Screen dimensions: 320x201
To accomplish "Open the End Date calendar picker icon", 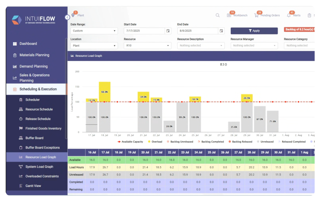I will 221,31.
